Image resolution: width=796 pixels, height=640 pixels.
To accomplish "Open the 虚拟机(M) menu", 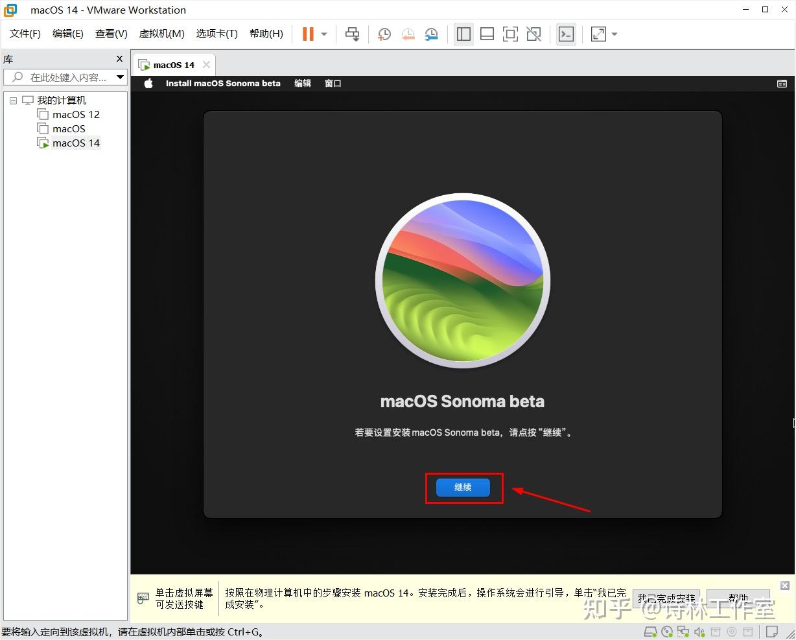I will click(162, 34).
